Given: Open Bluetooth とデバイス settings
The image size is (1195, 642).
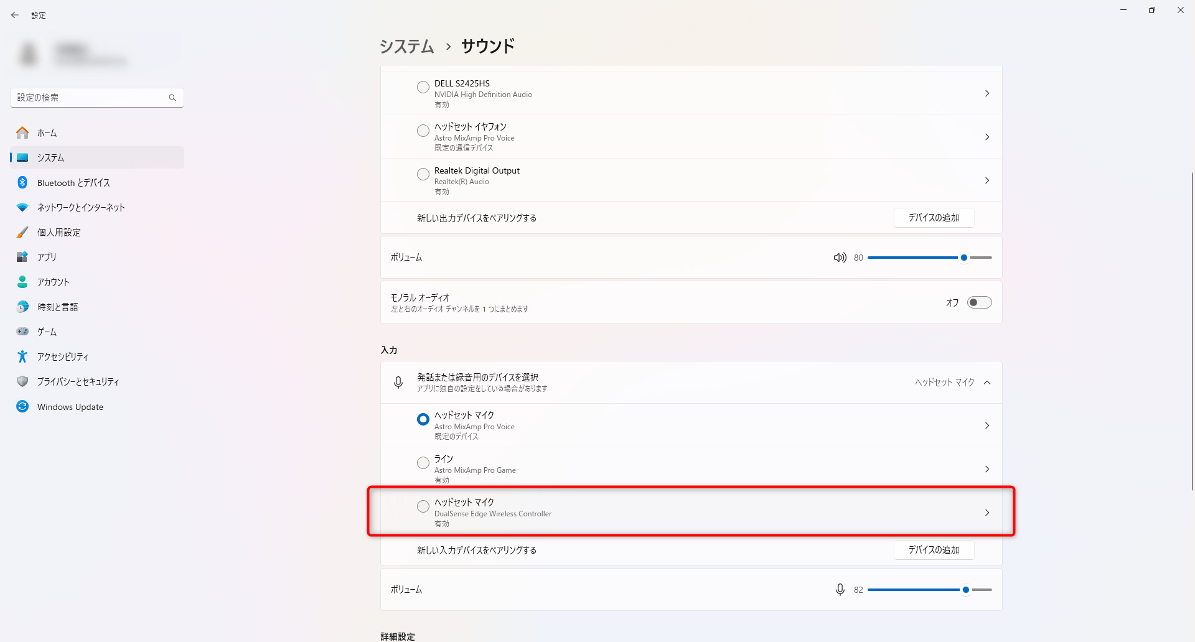Looking at the screenshot, I should coord(73,183).
